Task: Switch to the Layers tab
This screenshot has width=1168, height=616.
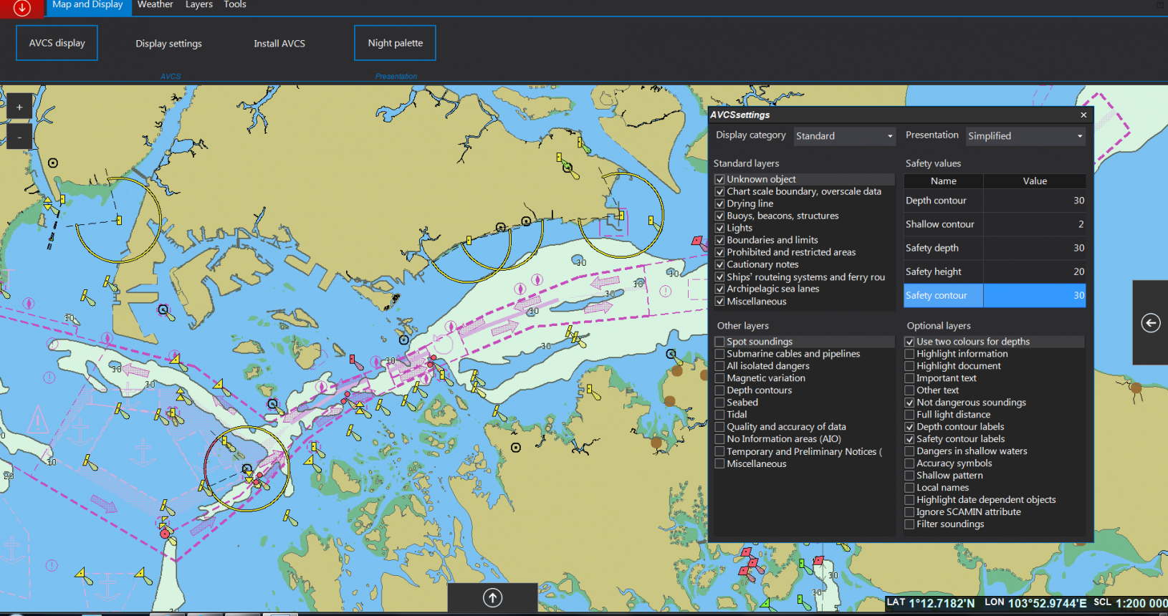Action: point(198,5)
